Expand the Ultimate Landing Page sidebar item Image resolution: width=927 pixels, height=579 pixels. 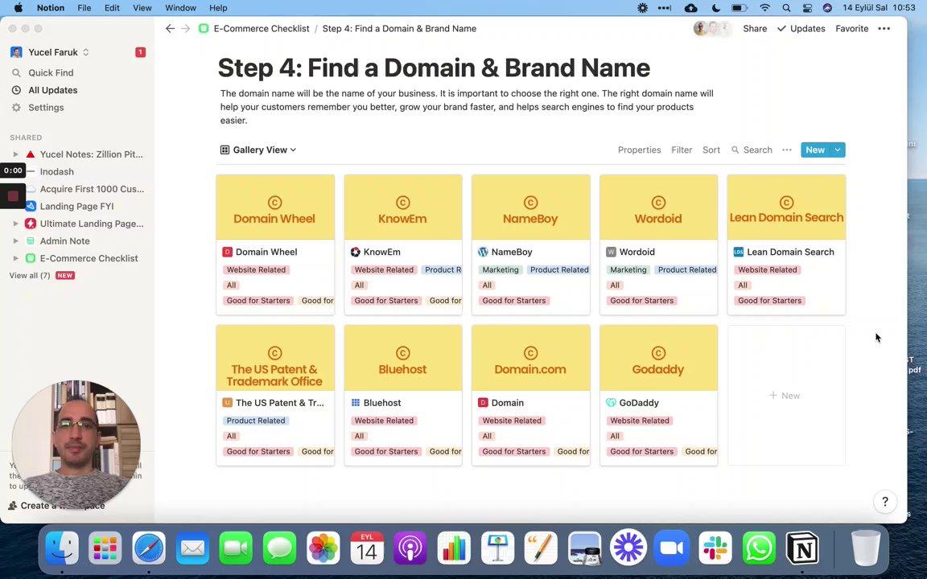click(16, 224)
